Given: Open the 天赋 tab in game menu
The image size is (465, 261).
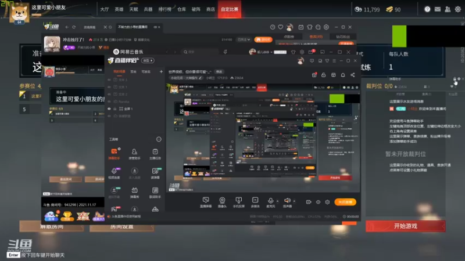Looking at the screenshot, I should coord(134,9).
